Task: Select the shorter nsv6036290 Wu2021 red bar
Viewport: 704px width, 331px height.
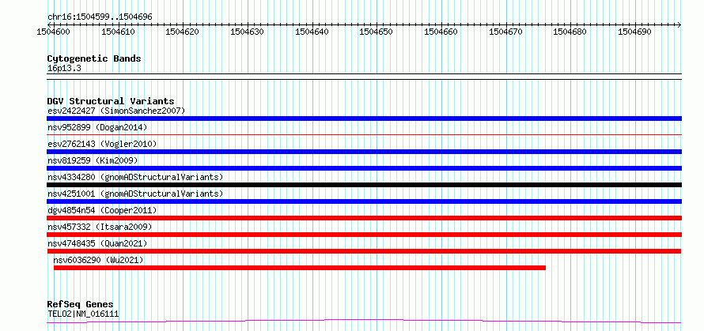Action: coord(300,268)
